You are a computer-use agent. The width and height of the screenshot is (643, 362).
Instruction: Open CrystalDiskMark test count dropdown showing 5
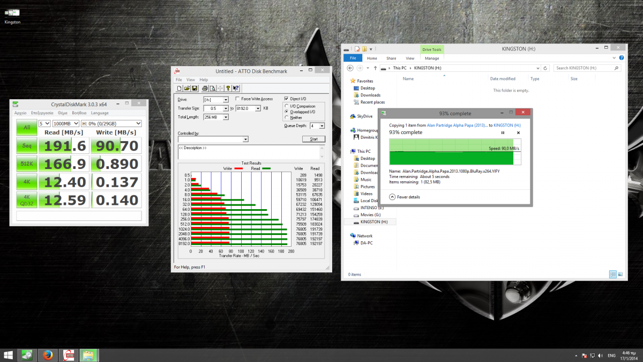tap(44, 123)
